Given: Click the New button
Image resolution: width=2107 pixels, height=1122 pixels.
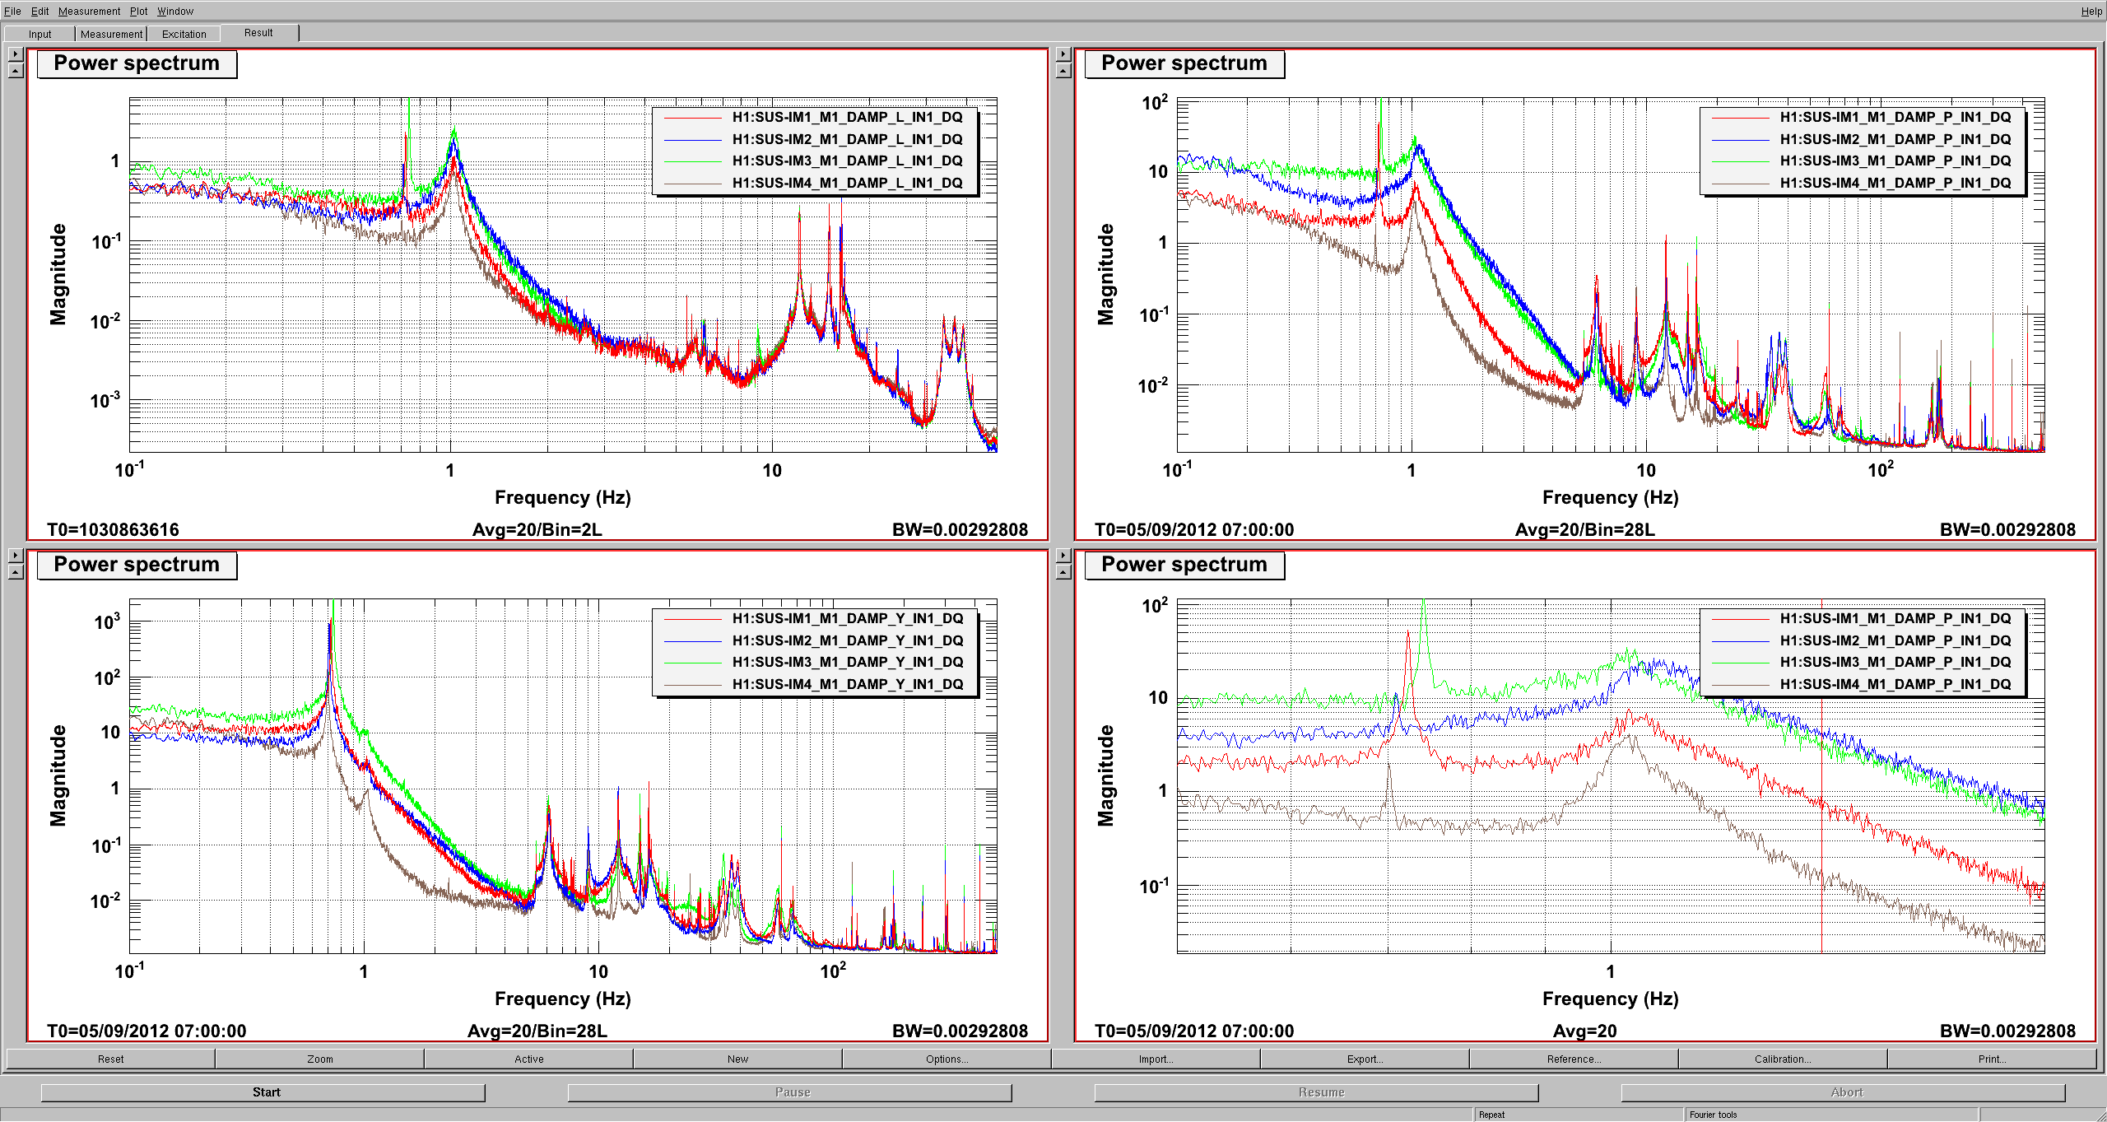Looking at the screenshot, I should [738, 1059].
